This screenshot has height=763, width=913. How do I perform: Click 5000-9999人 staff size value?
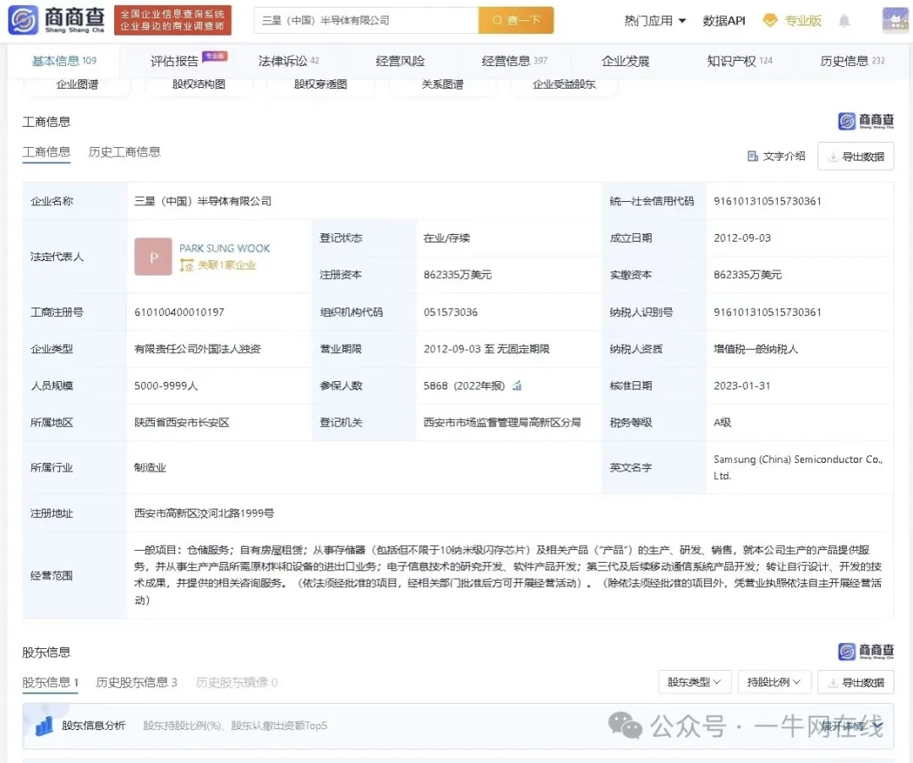166,385
